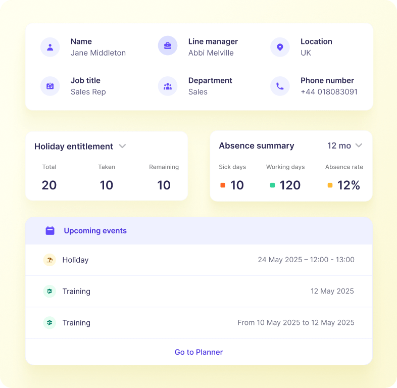The height and width of the screenshot is (388, 397).
Task: Click the orange Sick days color square
Action: pyautogui.click(x=223, y=185)
